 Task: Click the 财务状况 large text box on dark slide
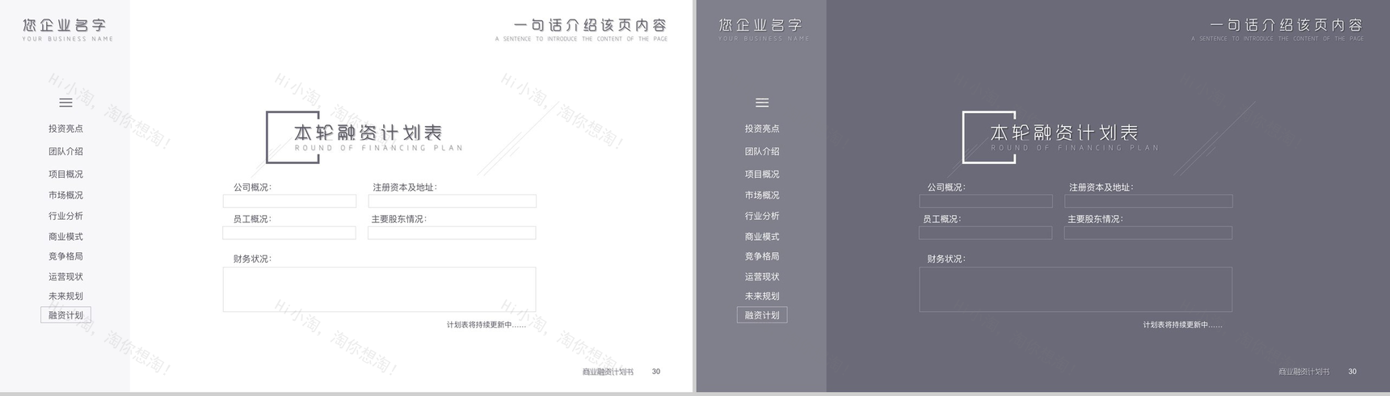(x=1076, y=289)
